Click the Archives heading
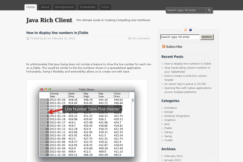 tap(168, 149)
